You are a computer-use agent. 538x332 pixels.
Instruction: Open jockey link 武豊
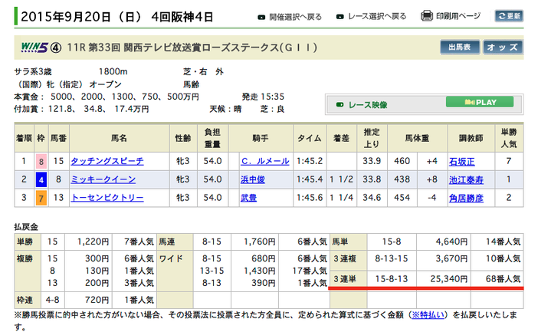click(249, 198)
